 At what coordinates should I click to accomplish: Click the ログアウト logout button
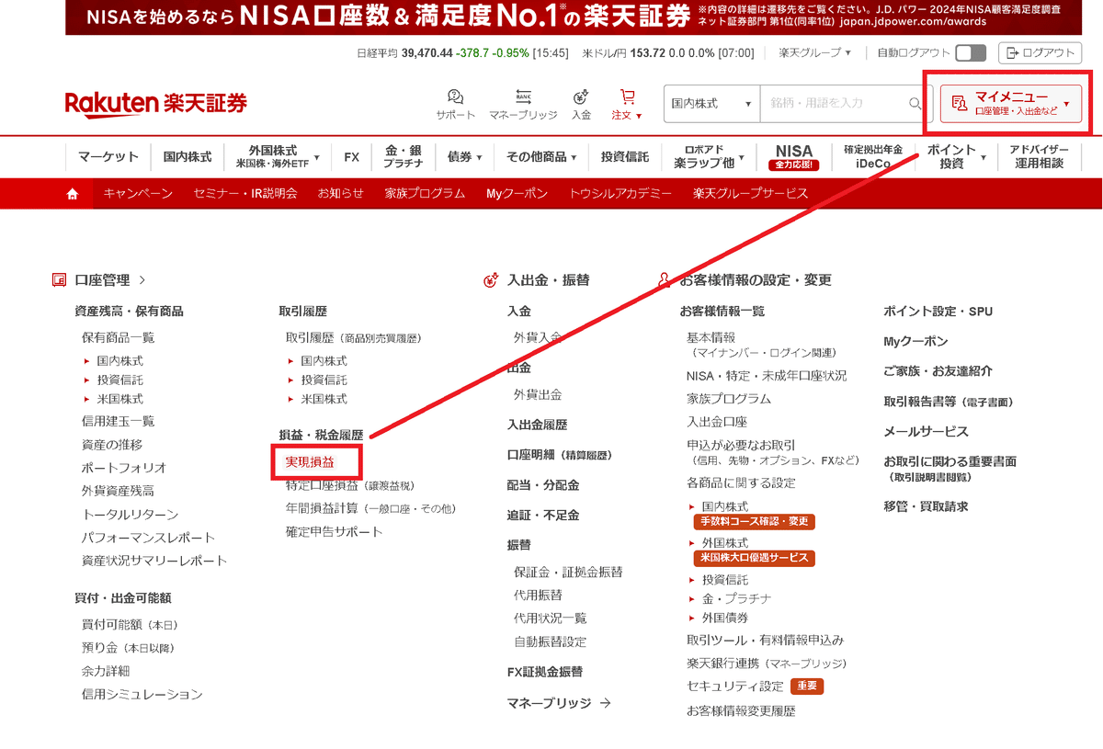pos(1041,53)
